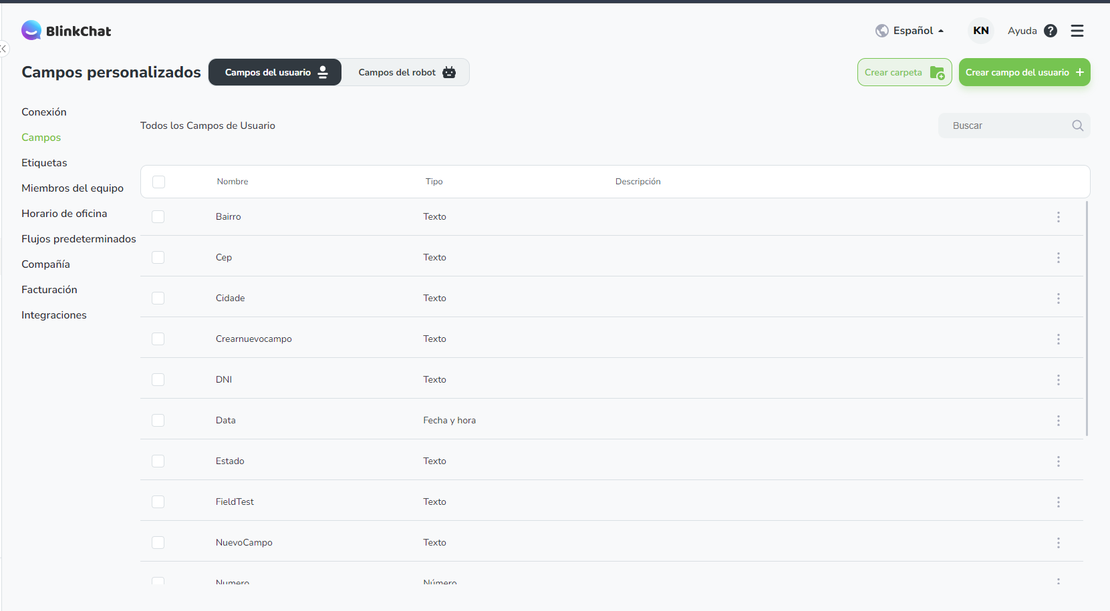Screen dimensions: 1110x611
Task: Switch to the Campos del robot tab
Action: tap(406, 72)
